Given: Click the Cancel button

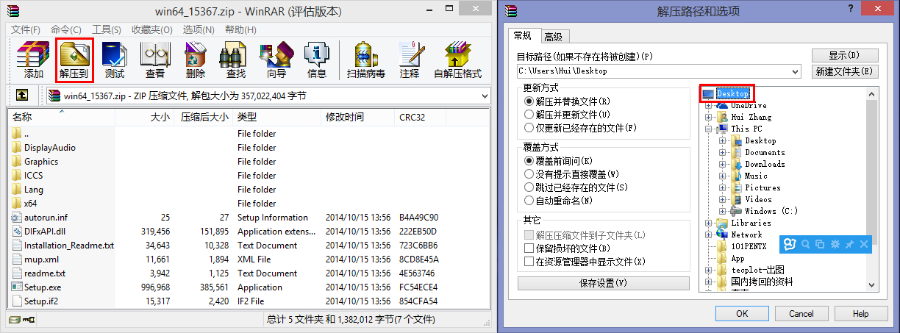Looking at the screenshot, I should click(x=801, y=313).
